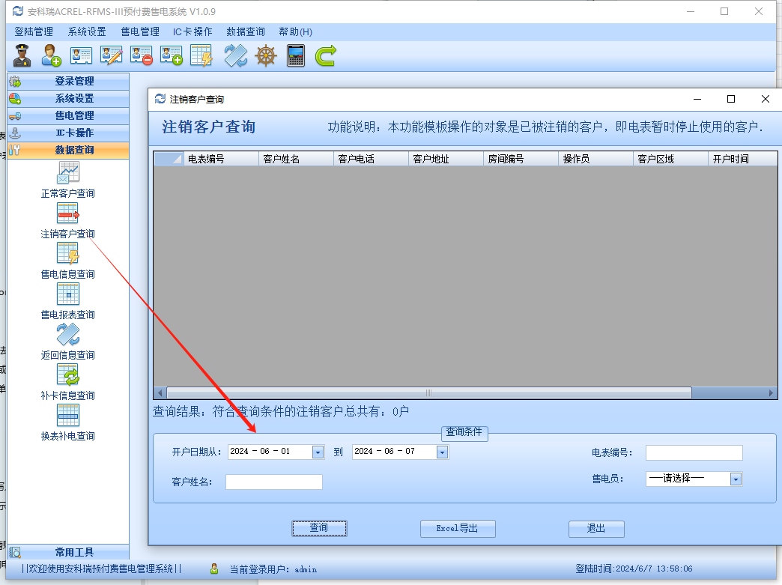Open 补卡信息查询 in the sidebar
The width and height of the screenshot is (782, 585).
pos(68,381)
